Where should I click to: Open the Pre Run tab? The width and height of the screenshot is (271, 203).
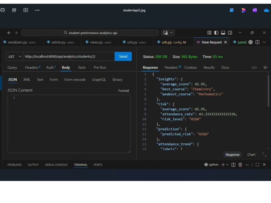click(100, 67)
